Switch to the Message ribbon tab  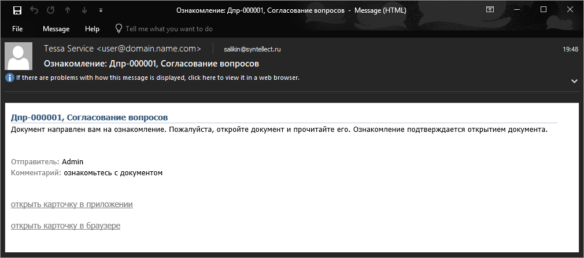pos(56,29)
